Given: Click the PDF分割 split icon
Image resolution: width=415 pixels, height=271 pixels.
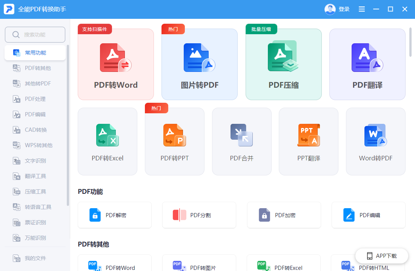Looking at the screenshot, I should click(180, 215).
